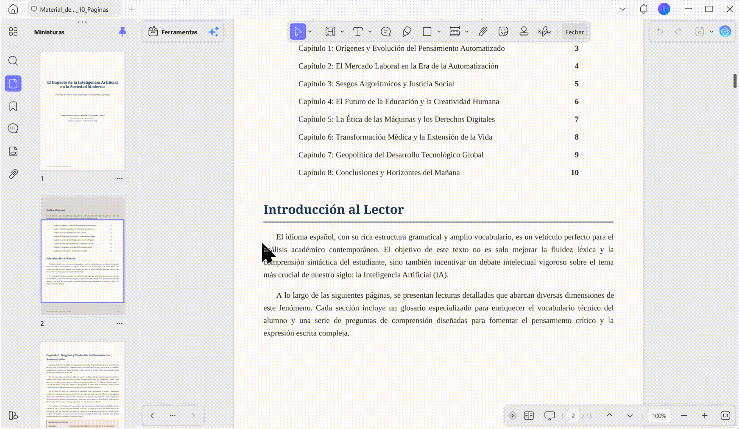Pin the Miniaturas panel

tap(123, 32)
